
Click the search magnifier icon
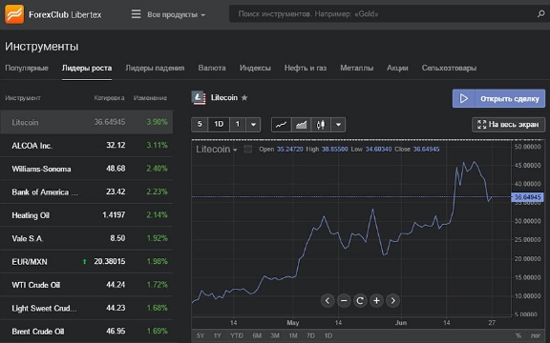pos(540,14)
